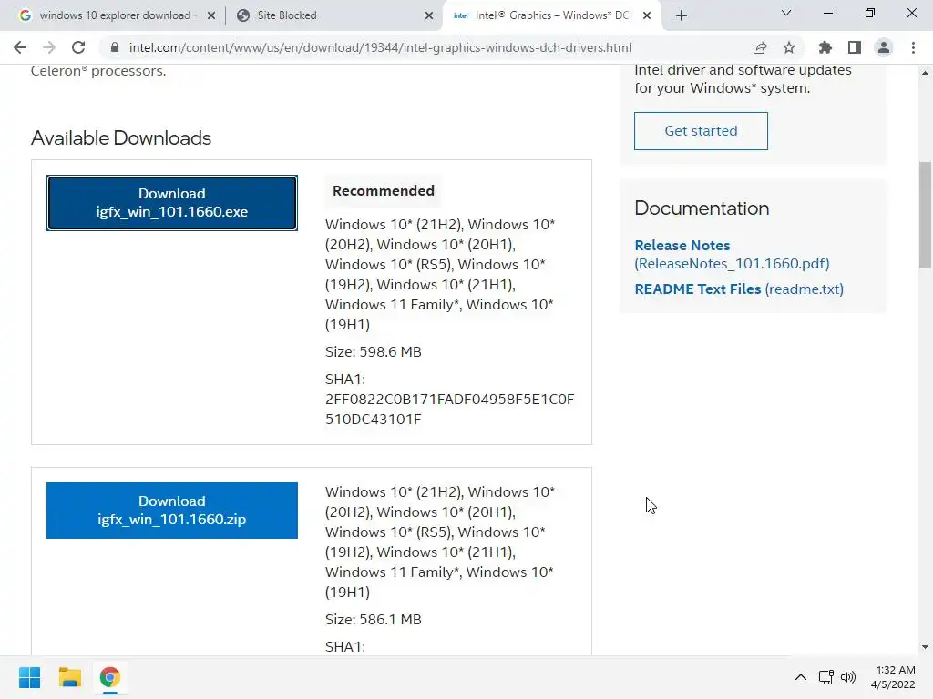Open File Explorer from taskbar
The height and width of the screenshot is (699, 933).
69,677
